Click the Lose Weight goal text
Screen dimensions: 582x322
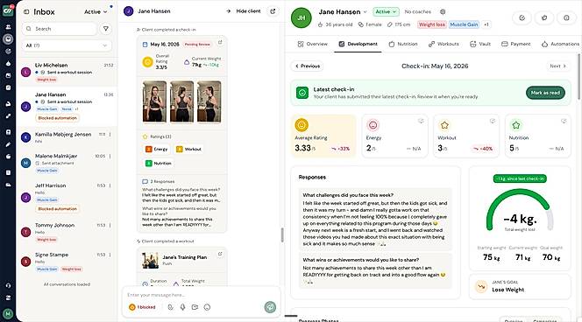507,290
